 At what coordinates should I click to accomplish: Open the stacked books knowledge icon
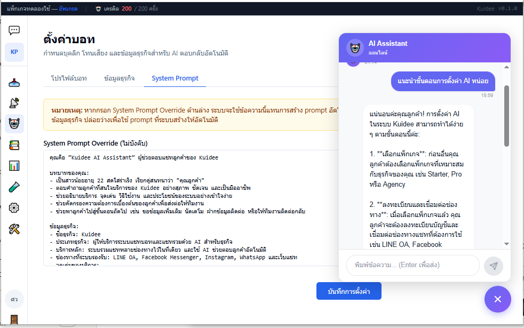click(x=14, y=145)
